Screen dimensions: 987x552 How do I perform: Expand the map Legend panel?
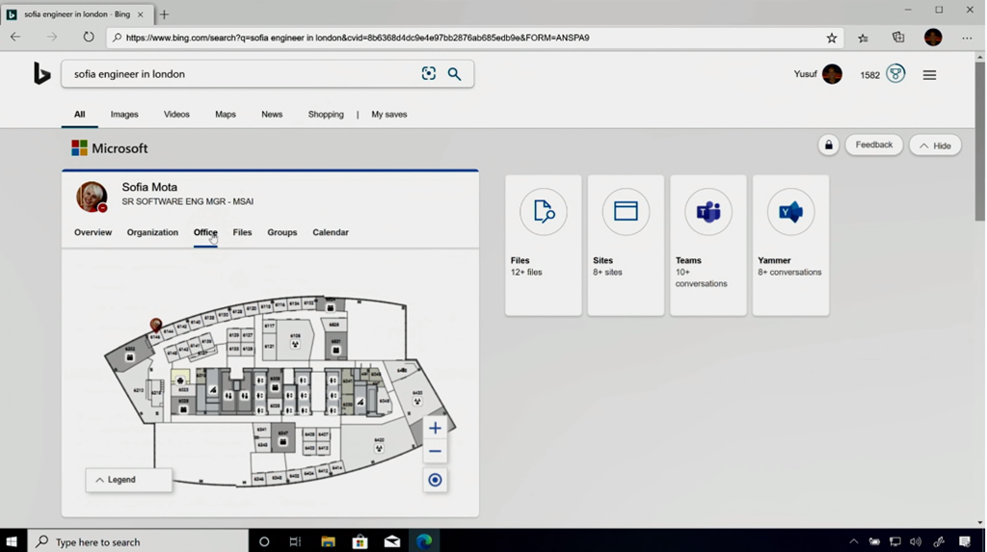(x=128, y=480)
